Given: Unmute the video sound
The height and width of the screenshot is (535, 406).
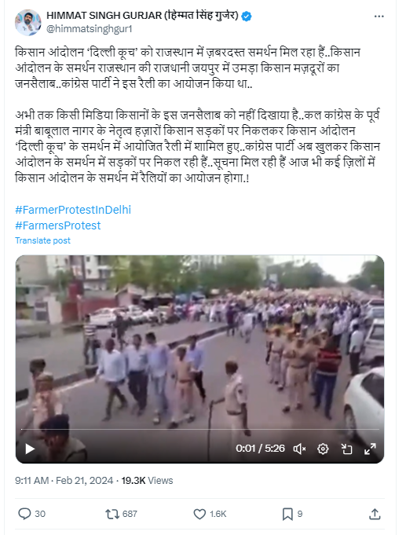Looking at the screenshot, I should pyautogui.click(x=299, y=449).
